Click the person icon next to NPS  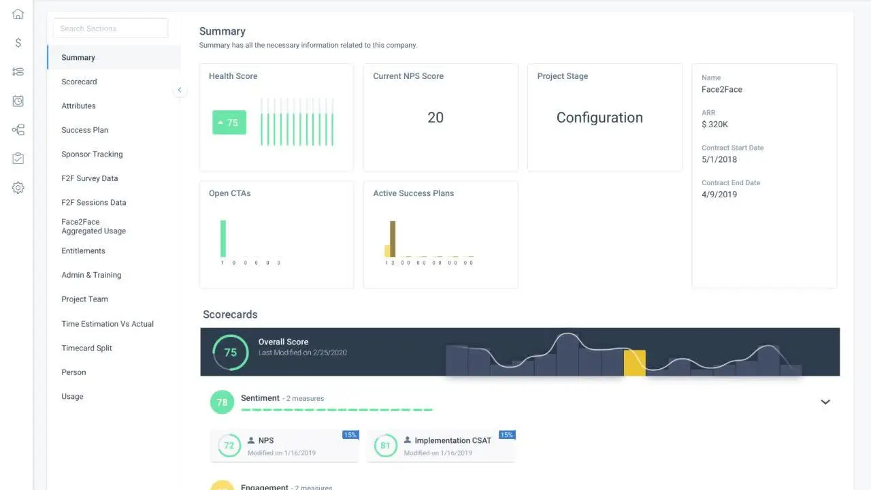click(x=251, y=440)
